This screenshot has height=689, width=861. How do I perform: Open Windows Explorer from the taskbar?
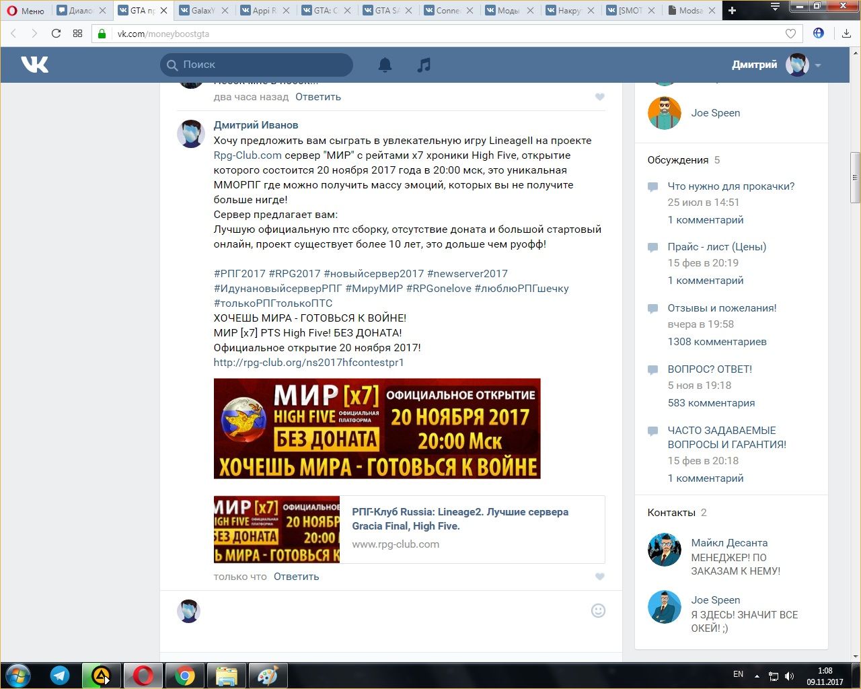[x=227, y=676]
